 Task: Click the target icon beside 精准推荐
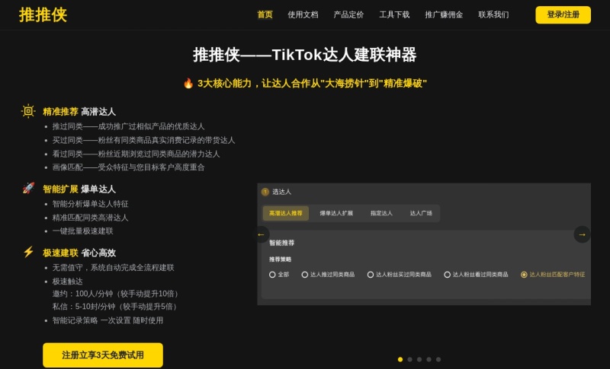point(28,111)
